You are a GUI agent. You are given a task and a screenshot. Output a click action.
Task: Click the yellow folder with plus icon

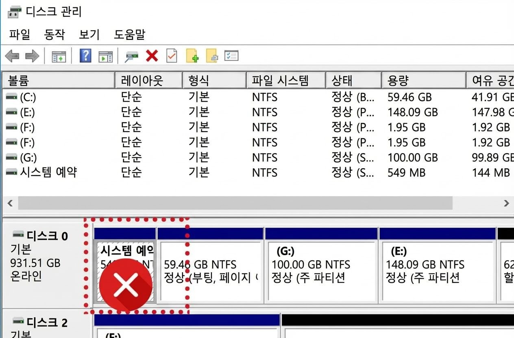point(192,56)
